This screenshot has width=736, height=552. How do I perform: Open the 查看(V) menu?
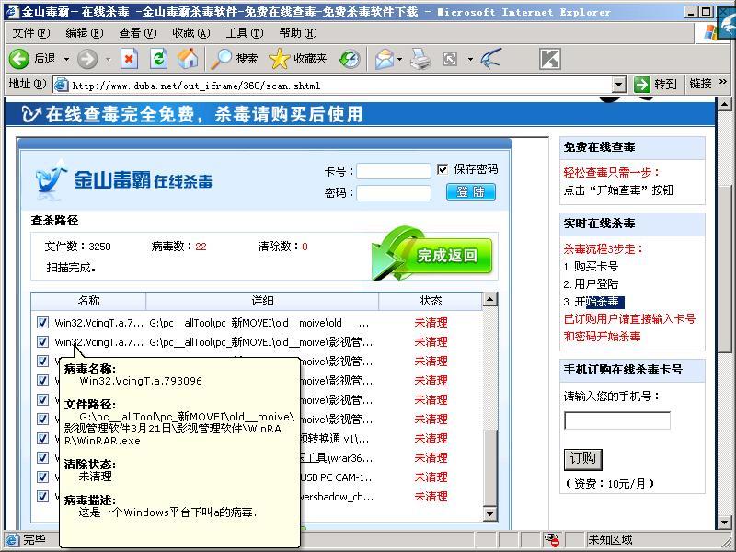click(137, 33)
